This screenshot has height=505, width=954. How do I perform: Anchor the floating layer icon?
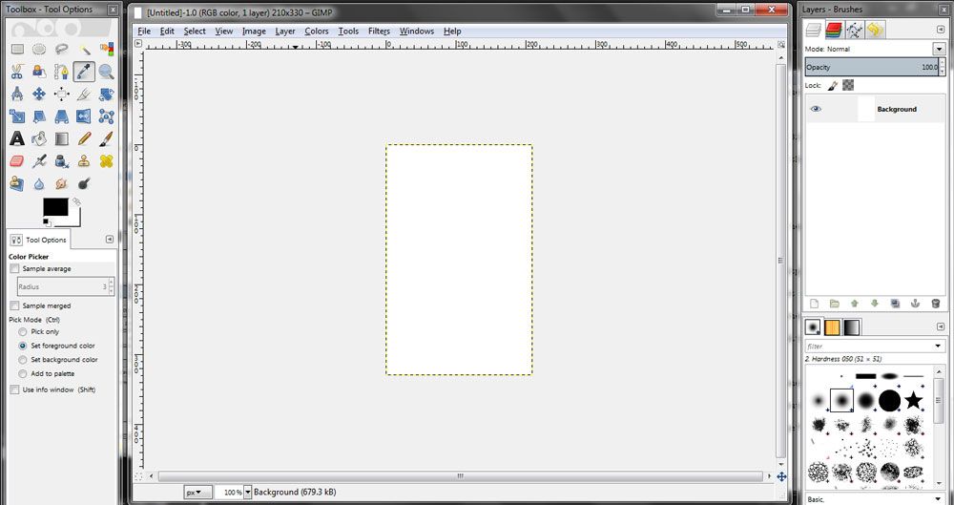click(x=916, y=304)
